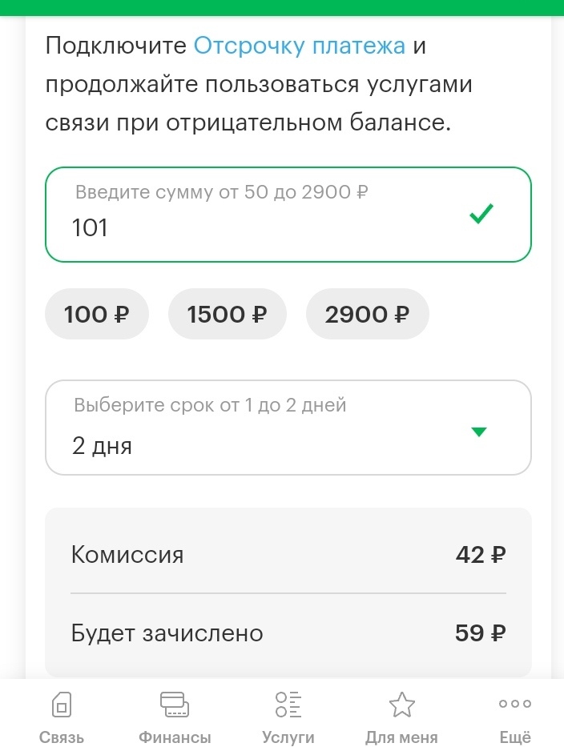This screenshot has height=747, width=564.
Task: Pick the 2900 ₽ preset amount
Action: (367, 315)
